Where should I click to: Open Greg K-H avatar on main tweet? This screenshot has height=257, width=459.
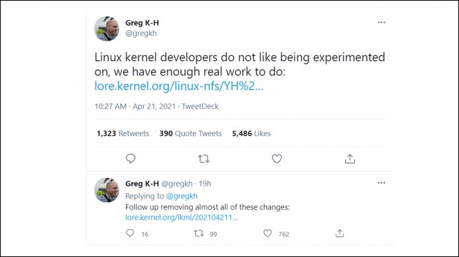coord(107,28)
